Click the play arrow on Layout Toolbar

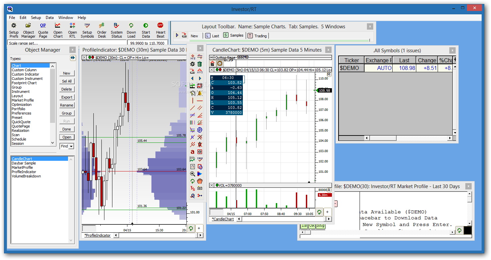point(177,35)
